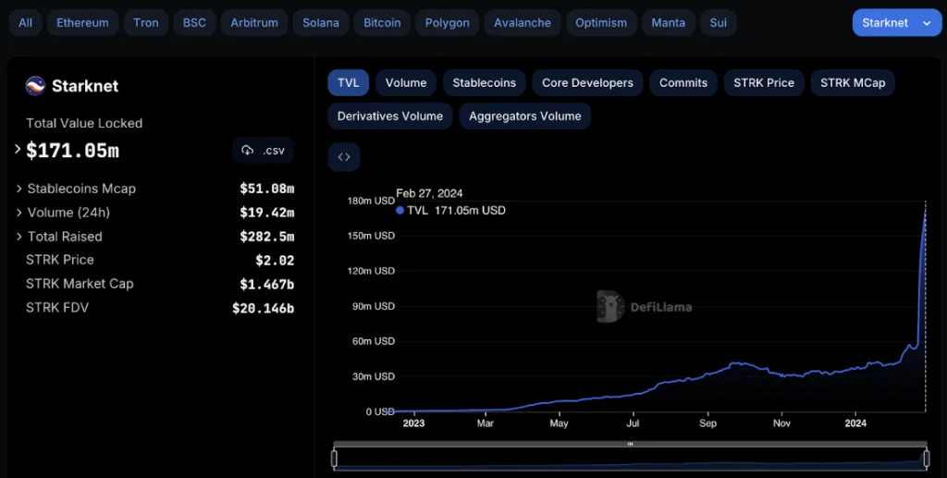947x478 pixels.
Task: Click the Sep x-axis label
Action: click(707, 423)
